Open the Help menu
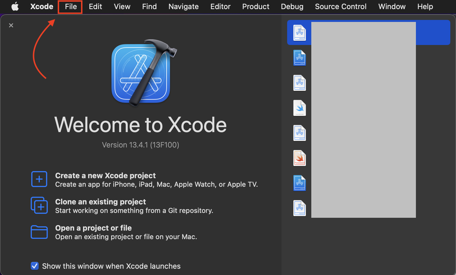 [425, 7]
